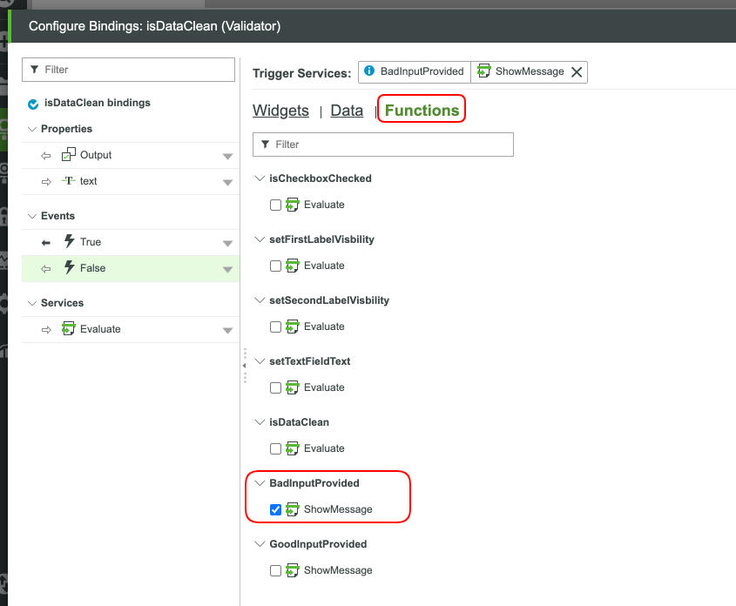This screenshot has width=736, height=606.
Task: Collapse the BadInputProvided function group
Action: [259, 483]
